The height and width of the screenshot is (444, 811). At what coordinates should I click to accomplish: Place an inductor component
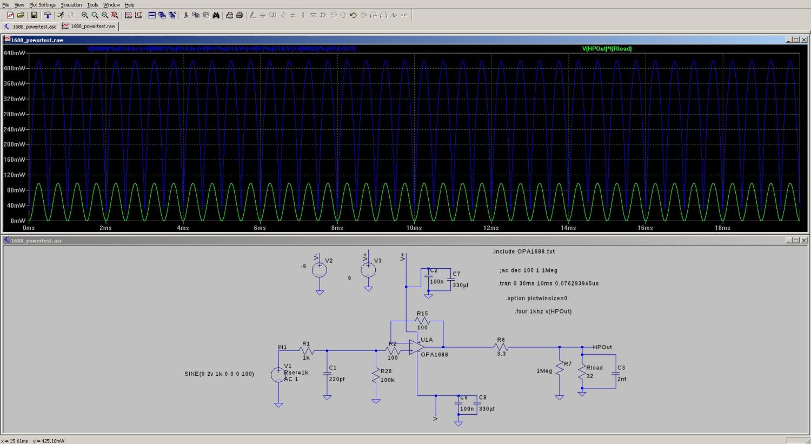pyautogui.click(x=303, y=15)
